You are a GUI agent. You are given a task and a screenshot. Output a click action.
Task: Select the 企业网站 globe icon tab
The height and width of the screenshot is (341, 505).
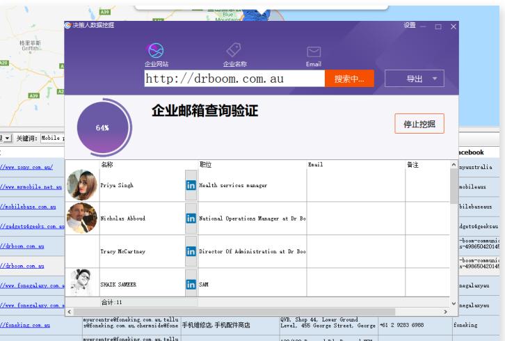click(157, 55)
